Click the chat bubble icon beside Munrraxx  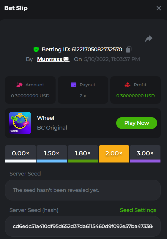[66, 59]
